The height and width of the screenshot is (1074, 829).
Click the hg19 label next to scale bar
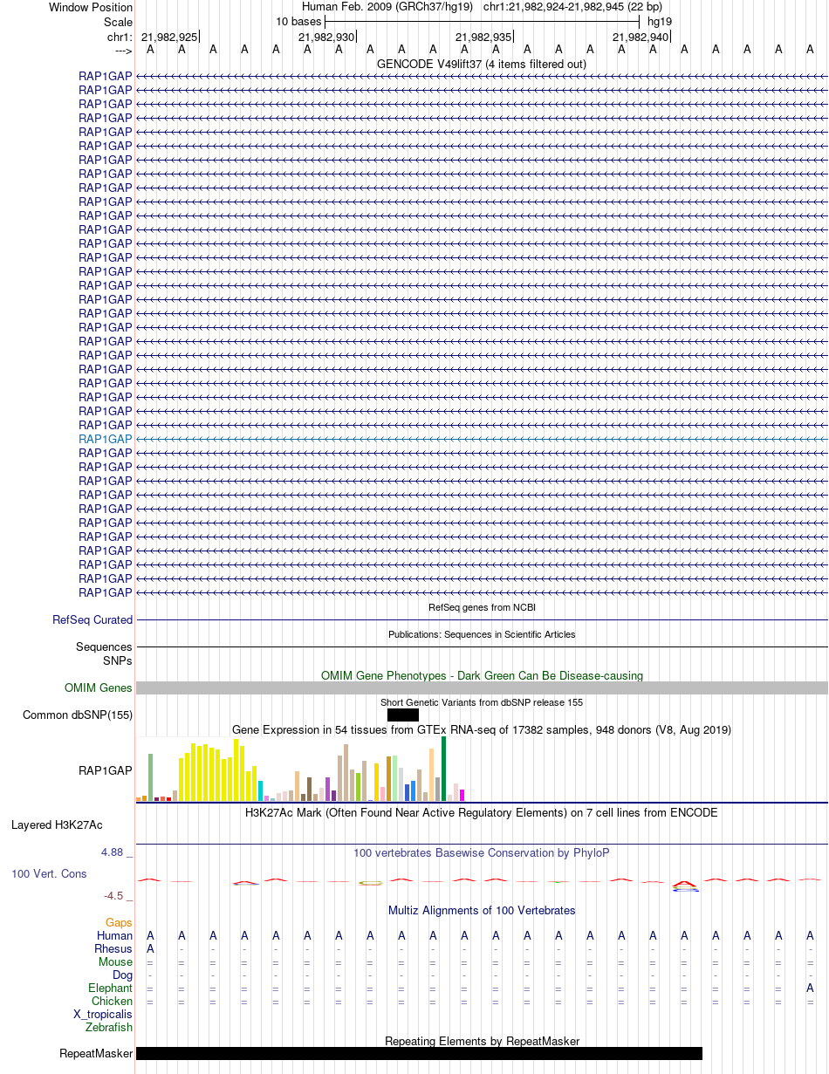[x=660, y=21]
